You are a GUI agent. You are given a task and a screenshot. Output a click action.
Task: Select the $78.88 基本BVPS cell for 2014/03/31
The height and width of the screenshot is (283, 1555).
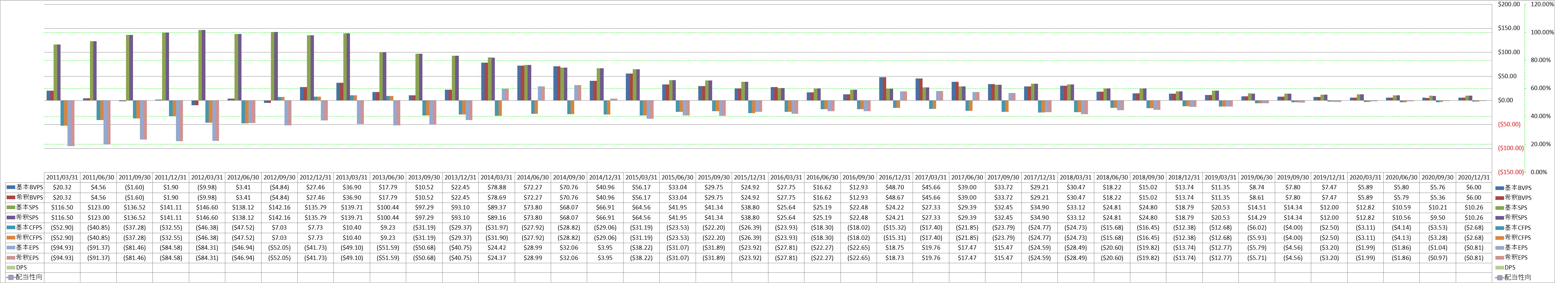(497, 187)
